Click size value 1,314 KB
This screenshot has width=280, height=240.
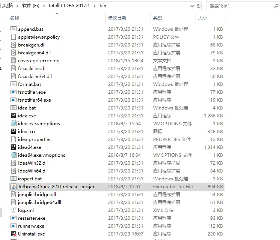tap(214, 147)
